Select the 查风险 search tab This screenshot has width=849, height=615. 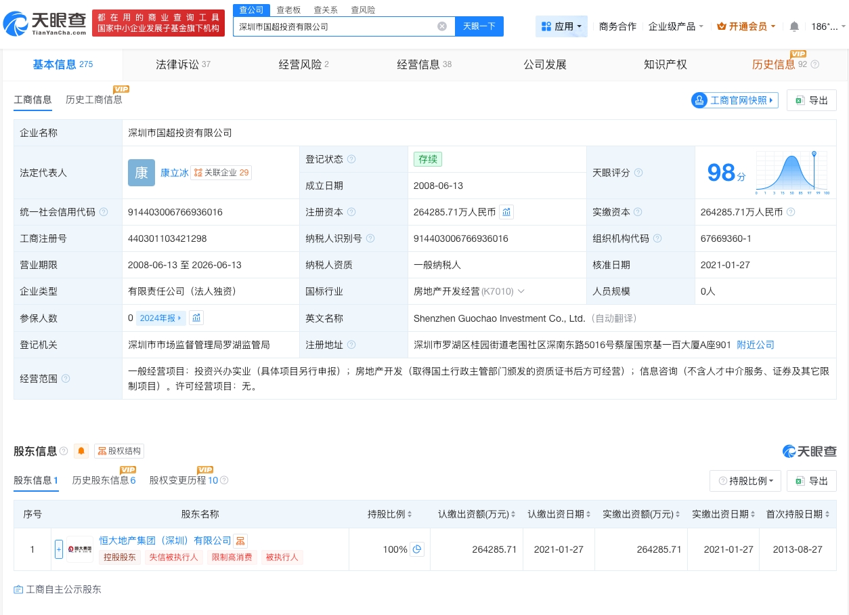click(363, 9)
